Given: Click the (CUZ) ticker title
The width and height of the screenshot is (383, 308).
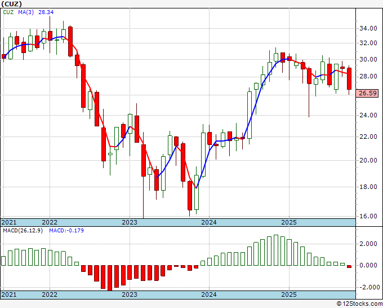Looking at the screenshot, I should tap(11, 4).
